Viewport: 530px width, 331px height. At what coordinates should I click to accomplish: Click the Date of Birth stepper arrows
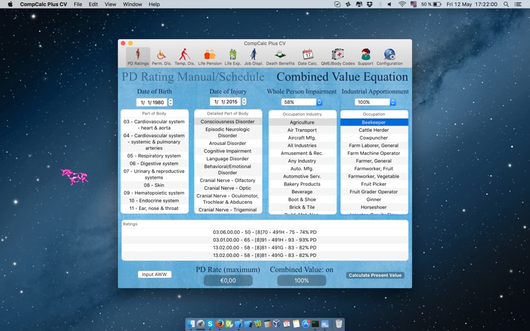pyautogui.click(x=170, y=102)
